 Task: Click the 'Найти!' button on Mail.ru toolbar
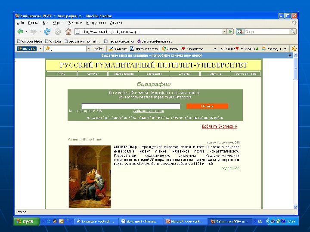pyautogui.click(x=99, y=49)
